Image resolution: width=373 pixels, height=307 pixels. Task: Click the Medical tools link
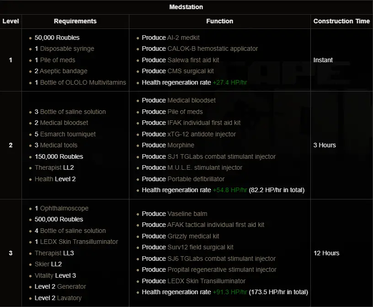[x=59, y=145]
